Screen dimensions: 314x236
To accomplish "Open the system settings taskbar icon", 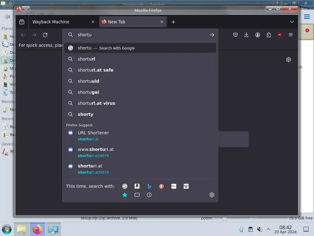I will point(53,229).
